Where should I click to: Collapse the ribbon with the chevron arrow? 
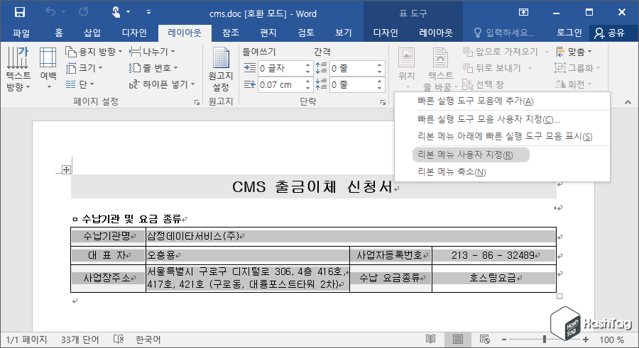click(x=628, y=103)
